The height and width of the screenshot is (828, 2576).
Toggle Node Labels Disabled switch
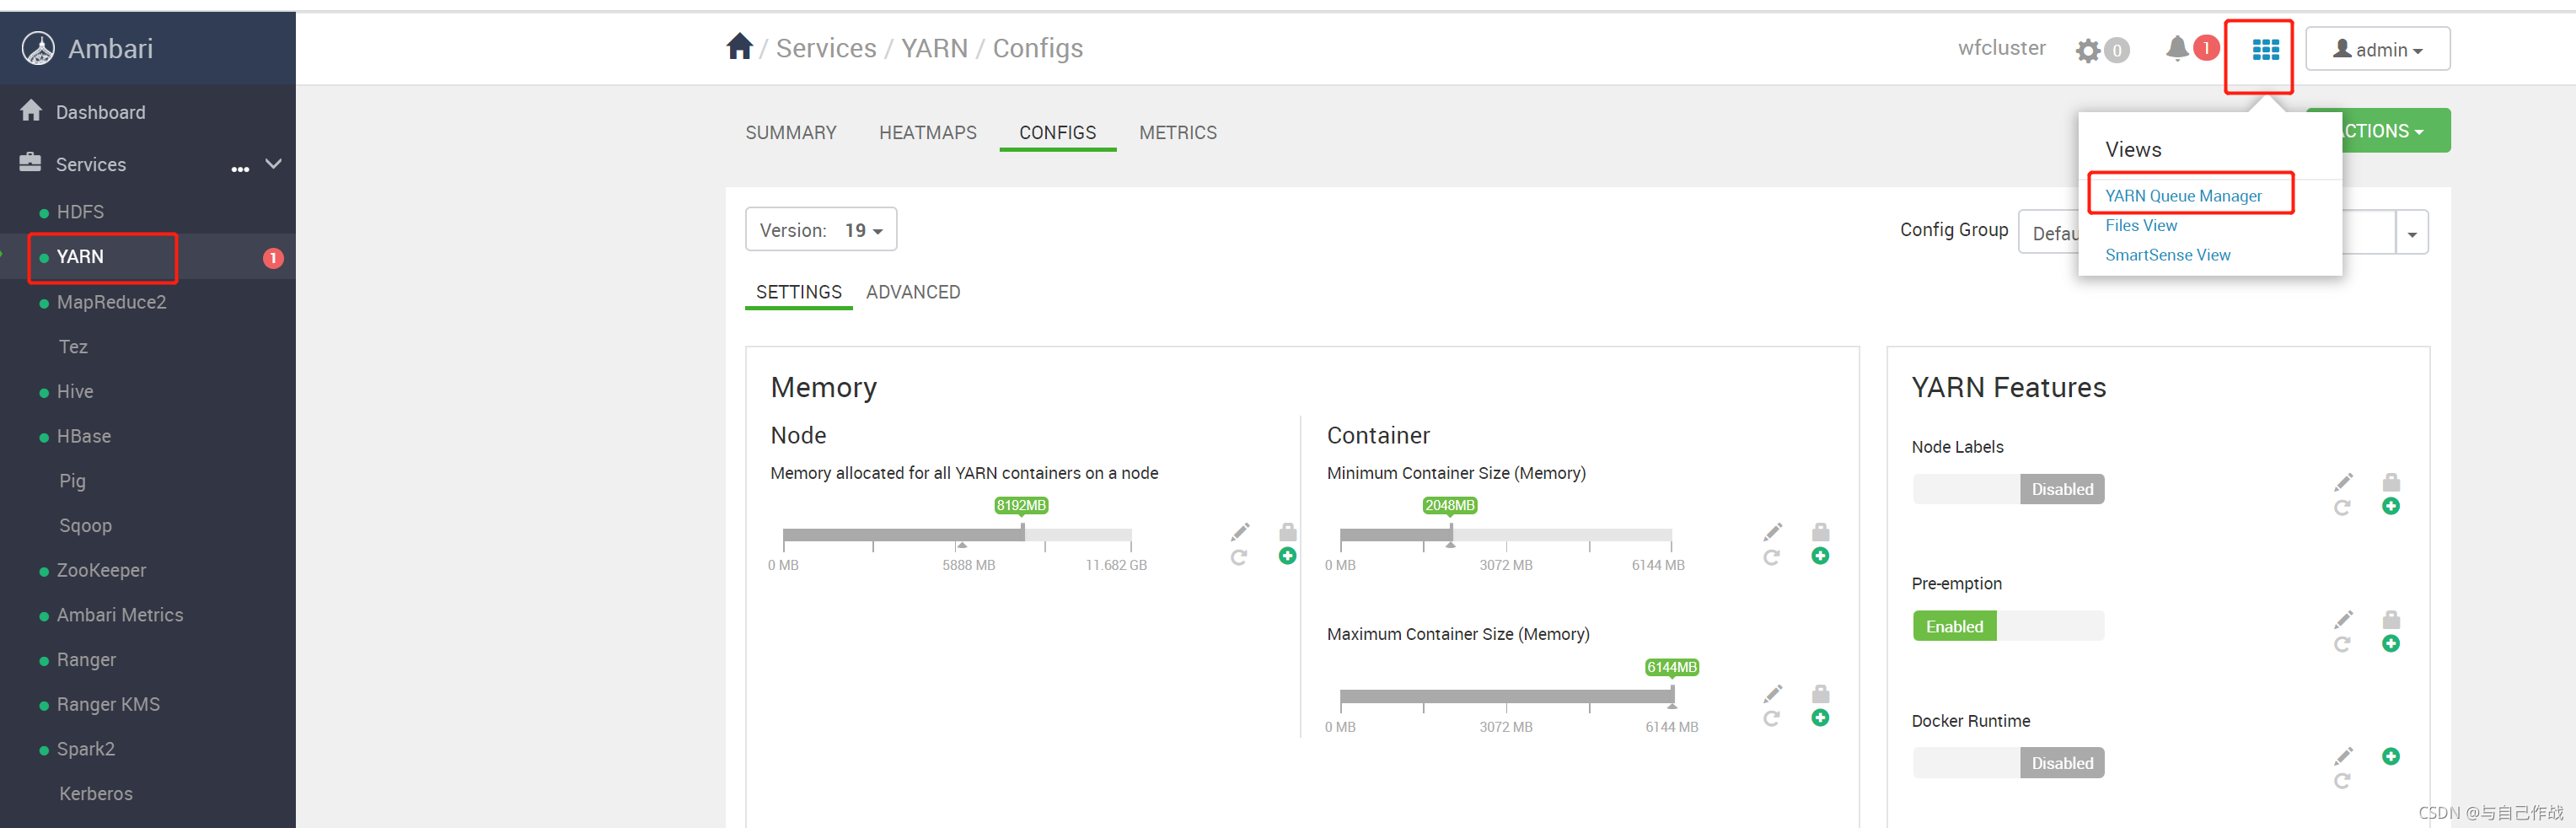pyautogui.click(x=2008, y=489)
